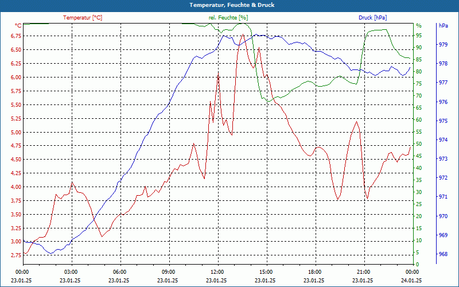Click the green '95' humidity axis value
Viewport: 459px width, 287px height.
click(x=419, y=36)
